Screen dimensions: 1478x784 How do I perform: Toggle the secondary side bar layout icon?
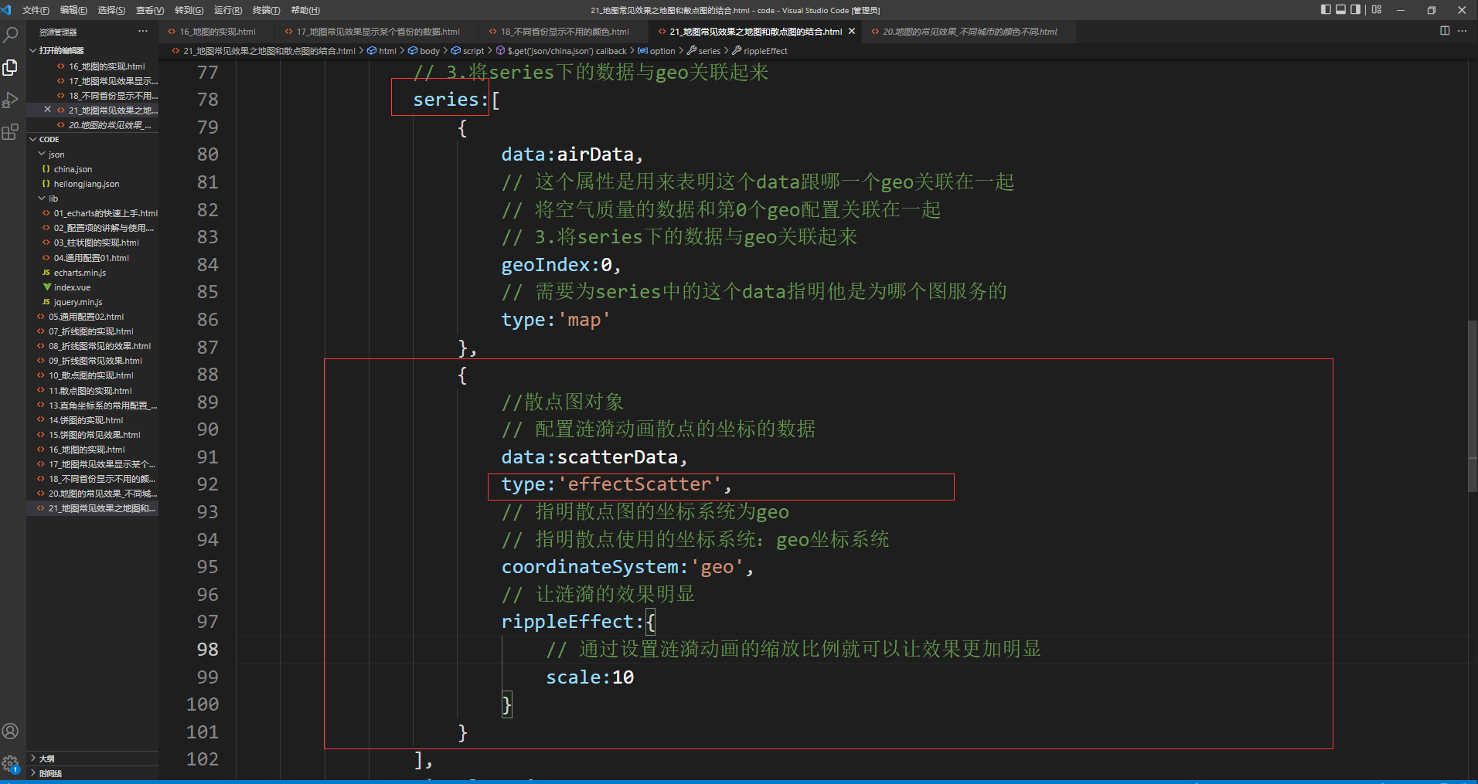pyautogui.click(x=1356, y=10)
